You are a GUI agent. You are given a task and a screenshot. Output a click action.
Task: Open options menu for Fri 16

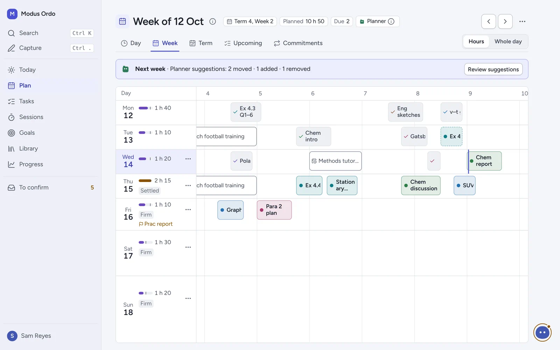188,210
